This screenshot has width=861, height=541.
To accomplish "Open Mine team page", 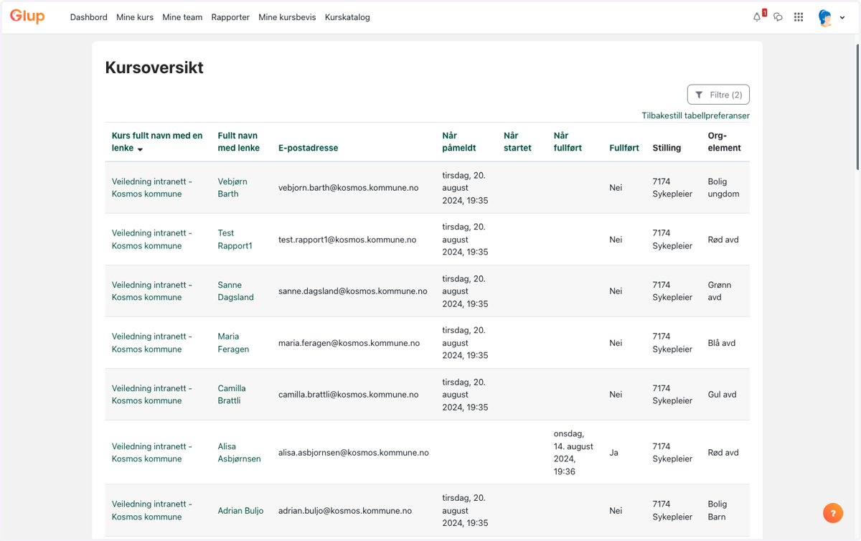I will click(182, 17).
